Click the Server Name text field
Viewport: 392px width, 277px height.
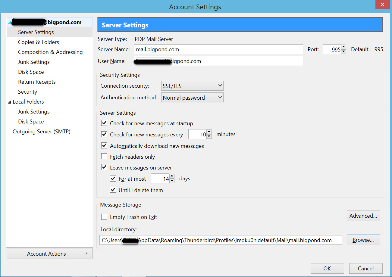(x=218, y=49)
